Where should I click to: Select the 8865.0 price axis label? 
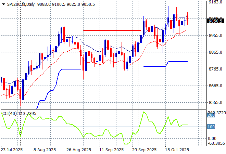point(215,52)
